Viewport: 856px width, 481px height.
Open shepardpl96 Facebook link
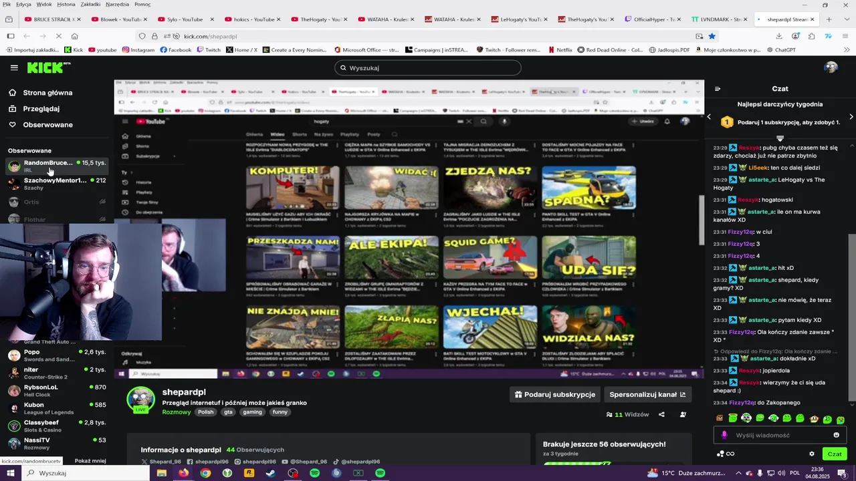(208, 462)
